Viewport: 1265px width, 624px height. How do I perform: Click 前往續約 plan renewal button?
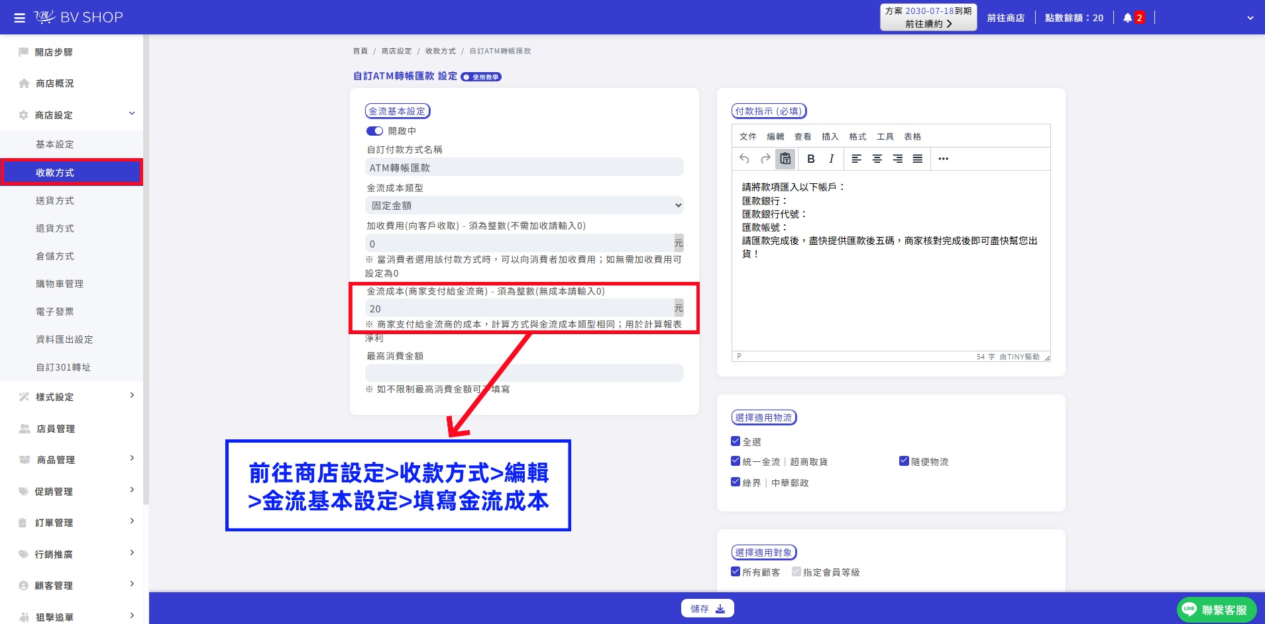coord(928,24)
